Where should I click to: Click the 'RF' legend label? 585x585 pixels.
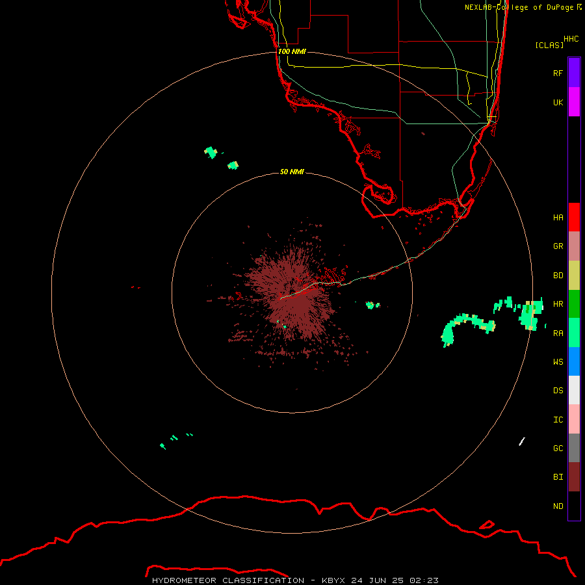coord(558,73)
